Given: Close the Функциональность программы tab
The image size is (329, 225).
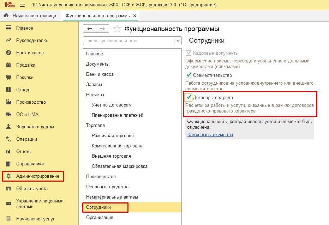Looking at the screenshot, I should coord(135,16).
